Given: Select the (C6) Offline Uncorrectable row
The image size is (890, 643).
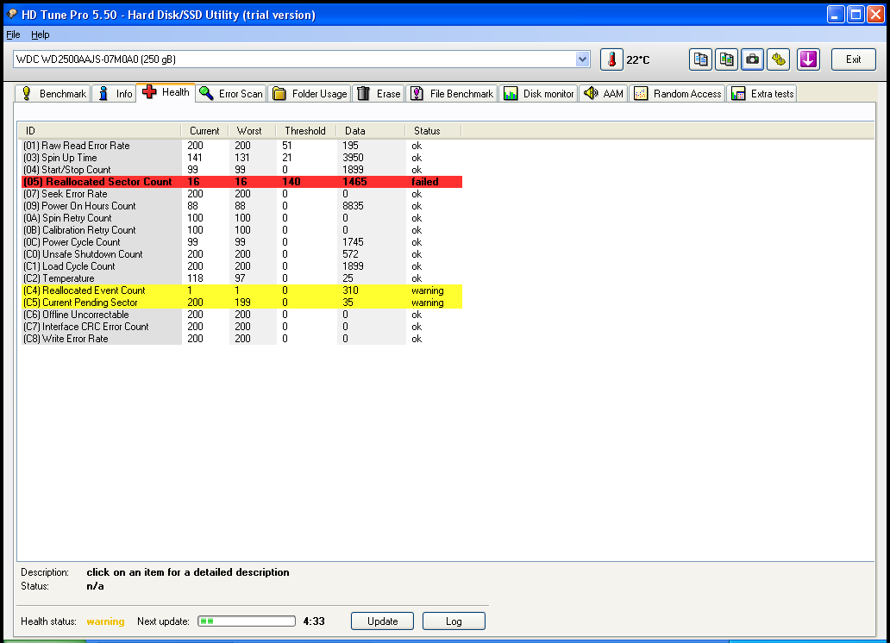Looking at the screenshot, I should click(x=241, y=315).
